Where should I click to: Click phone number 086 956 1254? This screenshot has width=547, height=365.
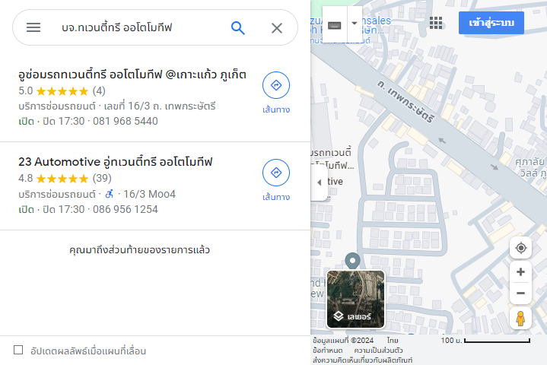tap(126, 210)
